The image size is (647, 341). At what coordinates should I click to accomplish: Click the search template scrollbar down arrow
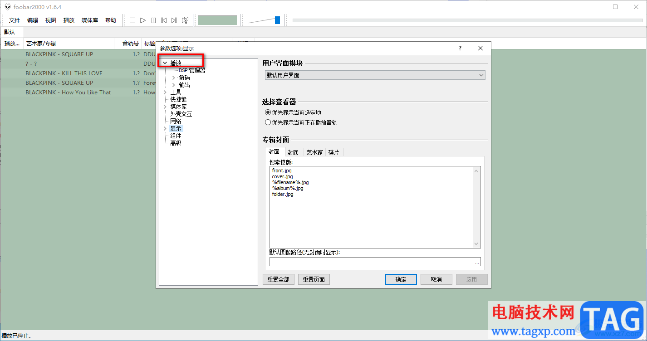(476, 244)
